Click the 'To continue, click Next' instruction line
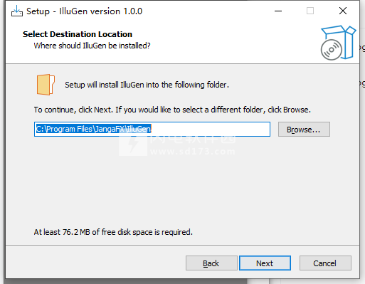Viewport: 365px width, 284px height. coord(172,110)
